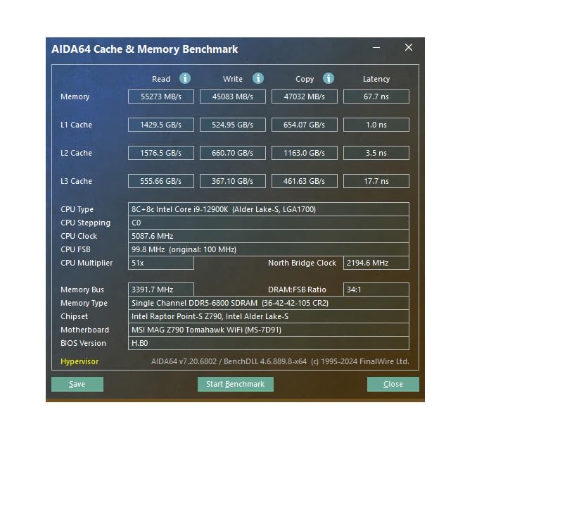
Task: Click the Close button at the bottom
Action: (x=393, y=384)
